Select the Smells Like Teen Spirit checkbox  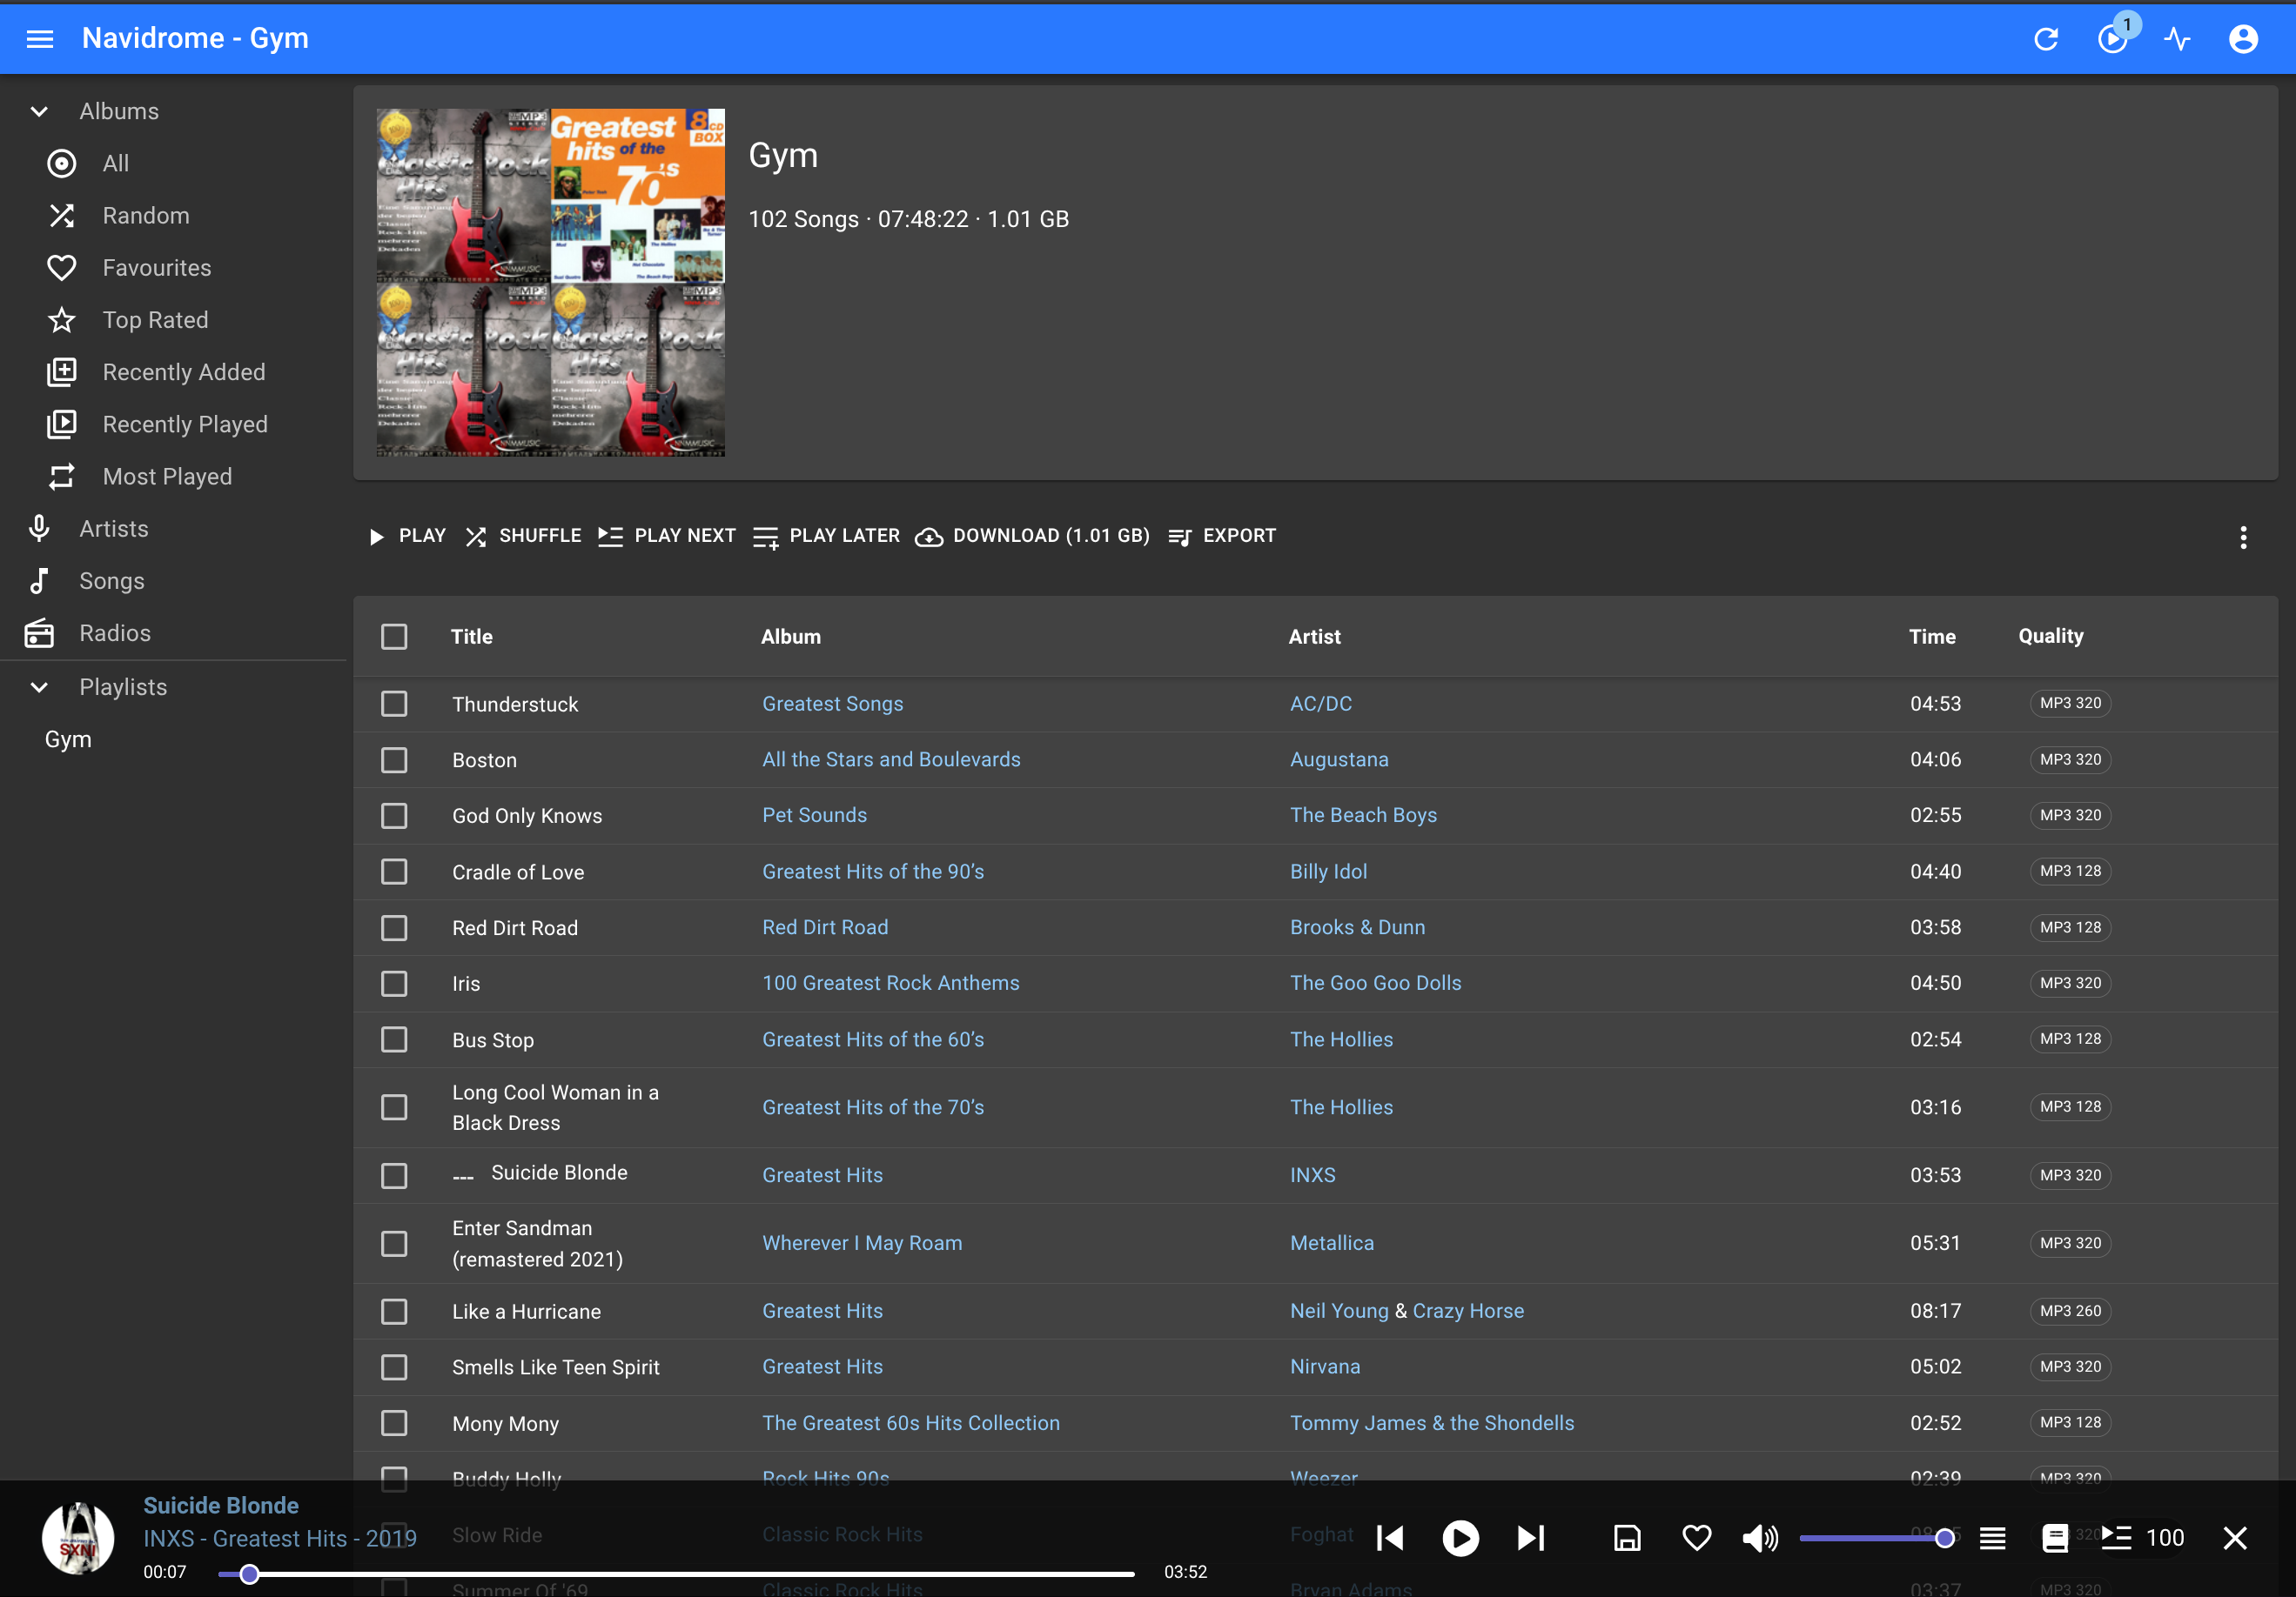pos(394,1368)
